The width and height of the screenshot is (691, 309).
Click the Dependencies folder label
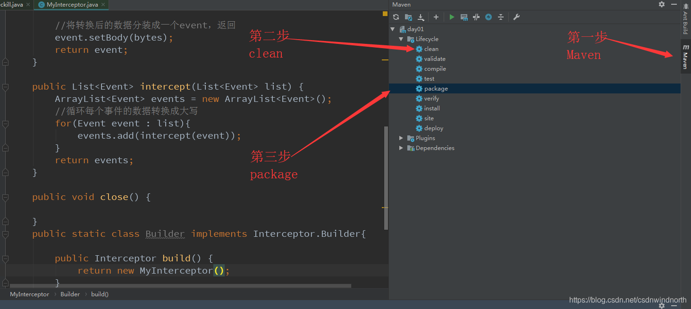(x=435, y=148)
